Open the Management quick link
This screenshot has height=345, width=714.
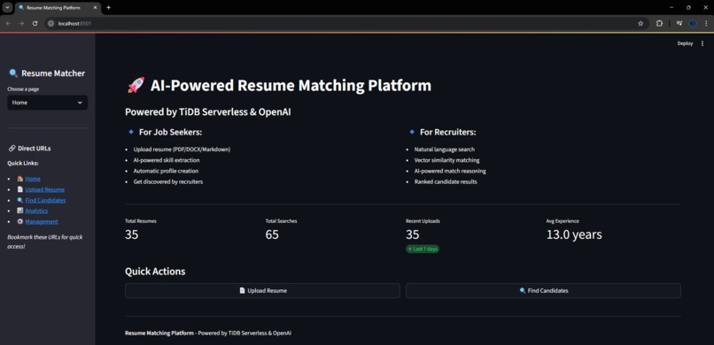tap(42, 222)
